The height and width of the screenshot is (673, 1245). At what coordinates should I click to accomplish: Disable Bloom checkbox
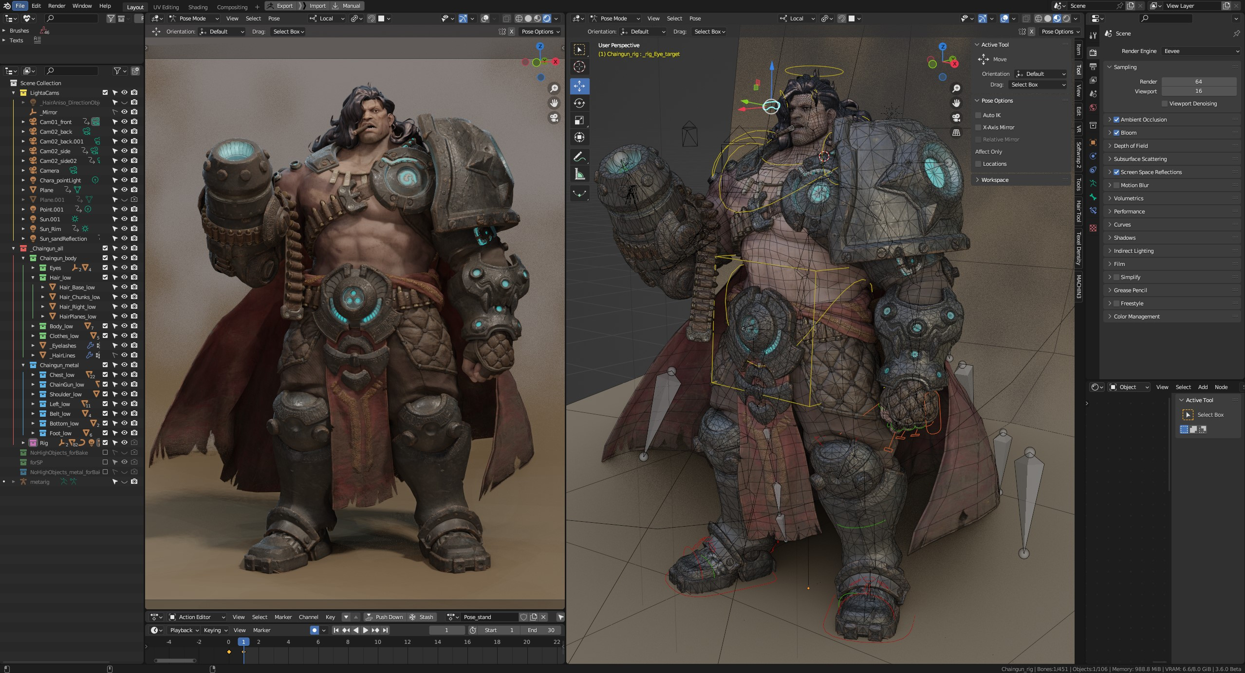[1116, 133]
